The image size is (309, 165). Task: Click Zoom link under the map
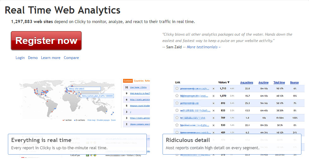coord(113,120)
